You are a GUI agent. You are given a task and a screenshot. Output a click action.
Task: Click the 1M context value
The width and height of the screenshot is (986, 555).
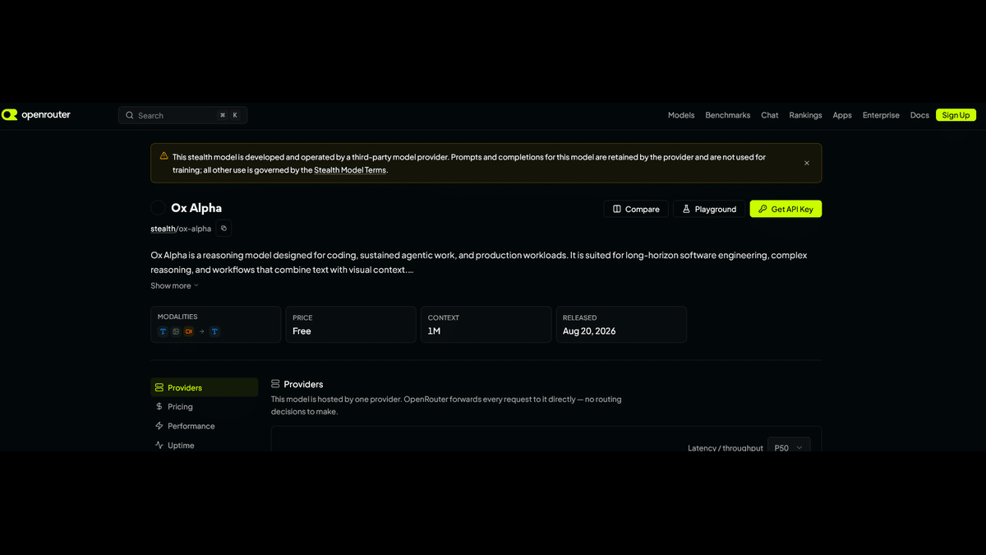pyautogui.click(x=435, y=331)
